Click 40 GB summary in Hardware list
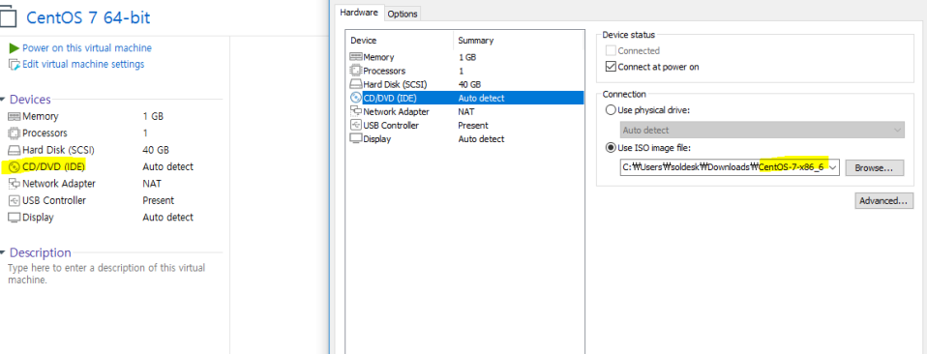This screenshot has height=354, width=927. tap(469, 84)
